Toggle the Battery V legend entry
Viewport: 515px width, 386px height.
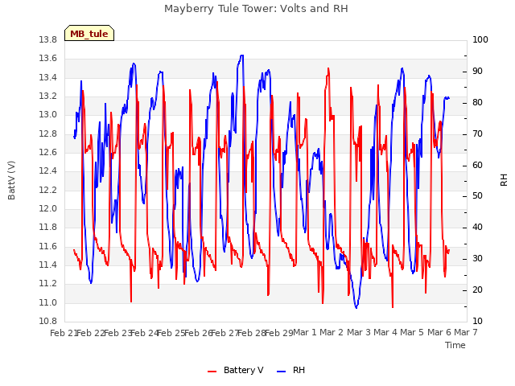coord(236,370)
